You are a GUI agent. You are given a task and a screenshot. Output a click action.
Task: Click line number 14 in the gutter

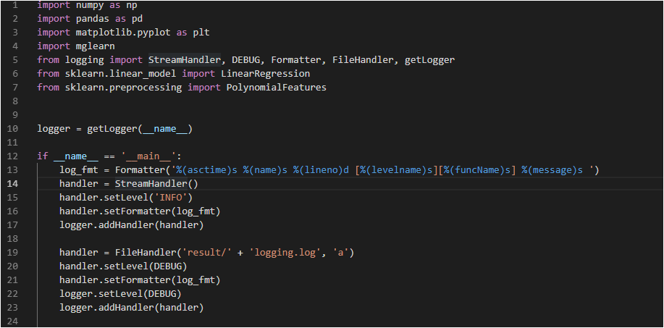[x=12, y=184]
